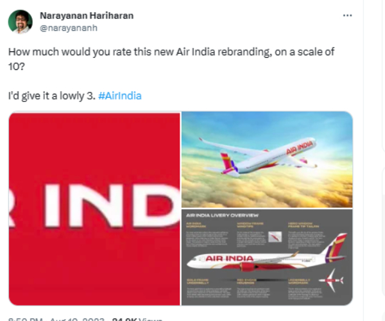
Task: Click the @narayananh handle
Action: (69, 28)
